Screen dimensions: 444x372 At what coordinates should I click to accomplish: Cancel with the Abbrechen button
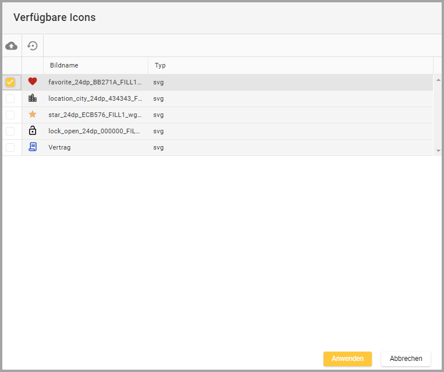pyautogui.click(x=406, y=359)
